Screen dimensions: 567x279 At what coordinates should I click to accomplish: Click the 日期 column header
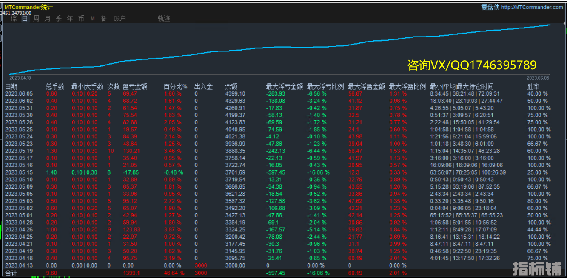11,87
